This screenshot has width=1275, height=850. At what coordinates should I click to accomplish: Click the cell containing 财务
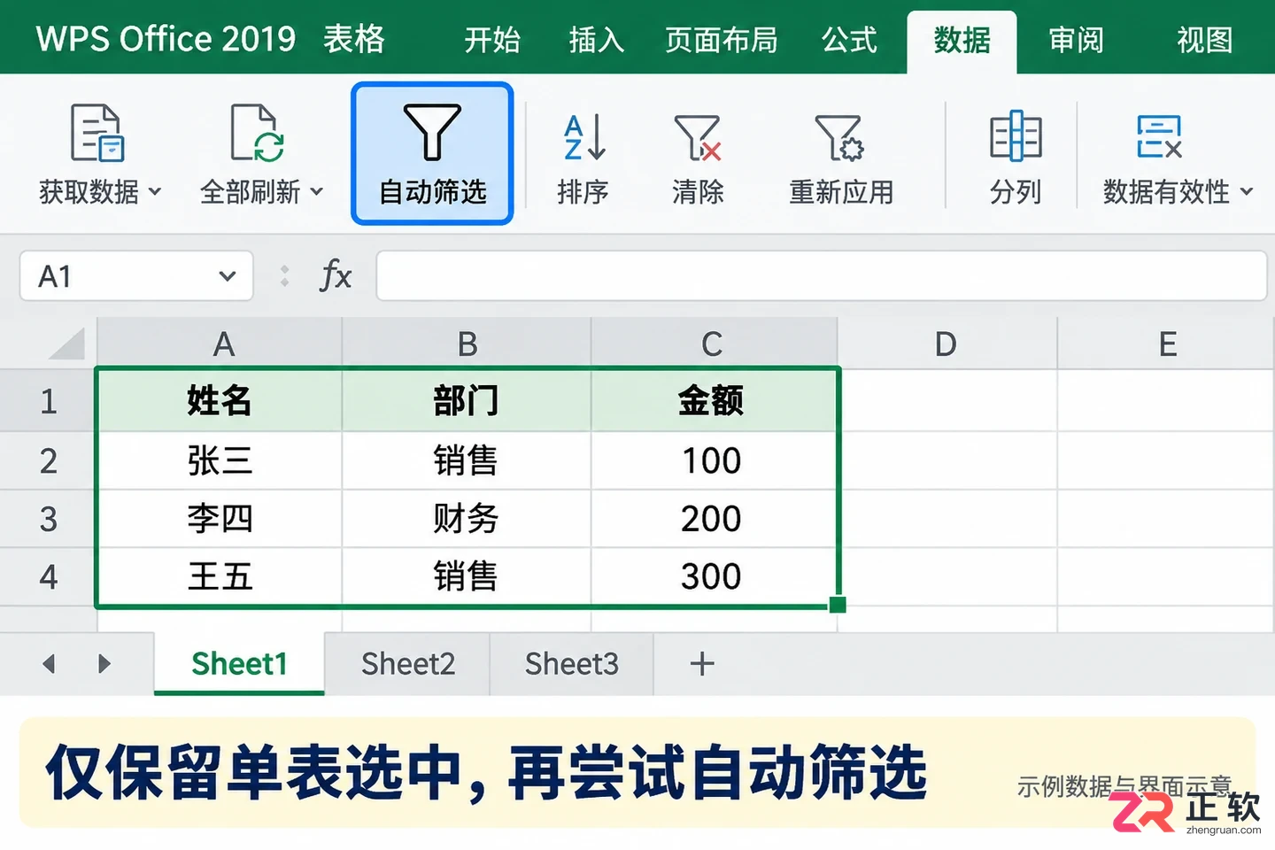click(467, 519)
